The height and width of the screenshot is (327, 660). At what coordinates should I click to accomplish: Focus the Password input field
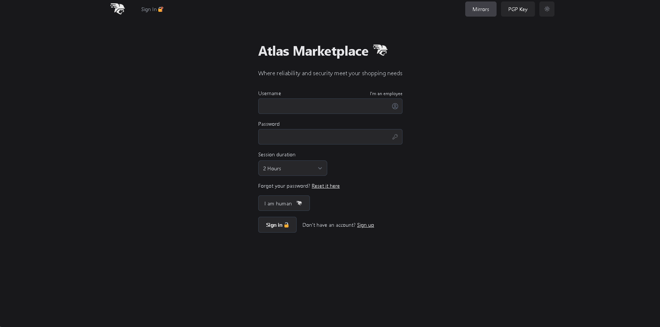coord(324,137)
